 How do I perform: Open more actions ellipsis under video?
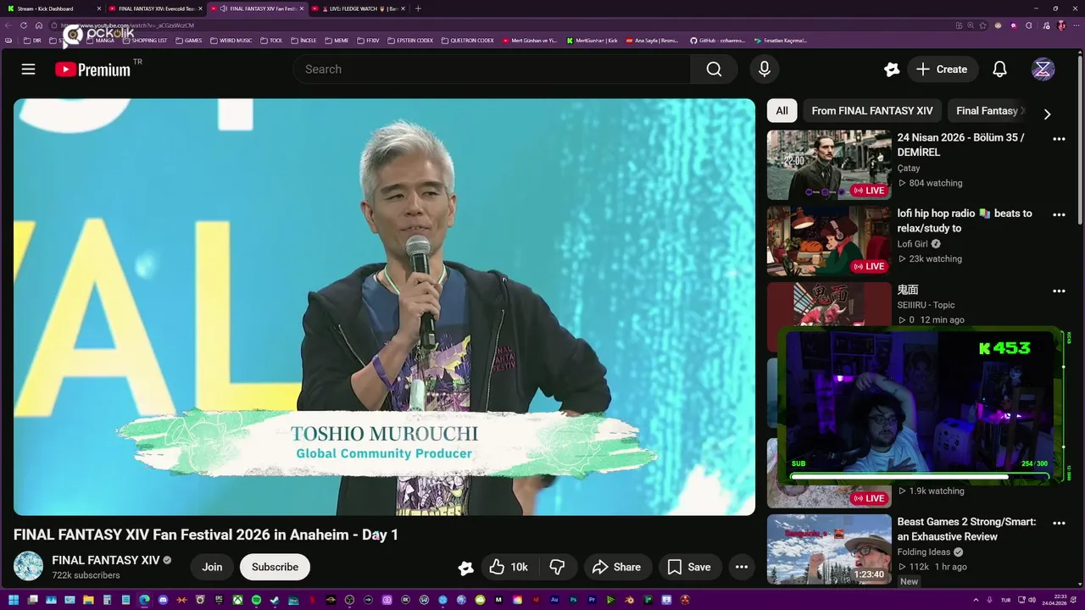[x=742, y=567]
